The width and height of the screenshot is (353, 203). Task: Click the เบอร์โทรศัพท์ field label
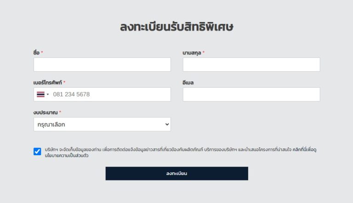47,83
